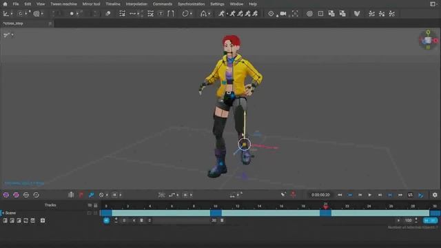Click the blue key timeline icon
Screen dimensions: 441x248
click(x=91, y=194)
